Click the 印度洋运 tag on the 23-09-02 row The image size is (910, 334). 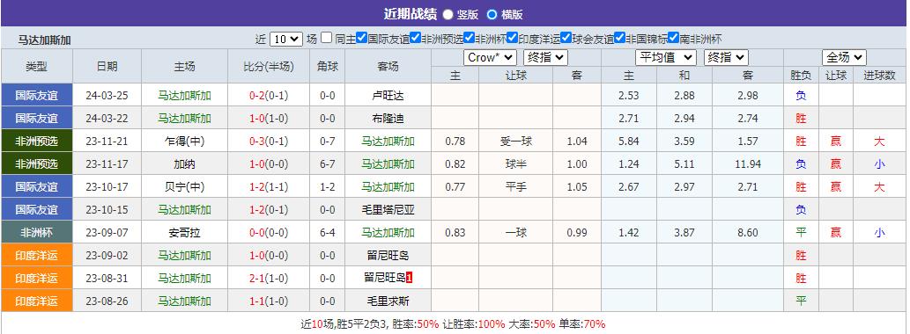pyautogui.click(x=37, y=255)
